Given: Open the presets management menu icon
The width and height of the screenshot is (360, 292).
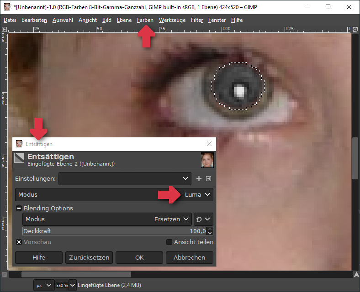Looking at the screenshot, I should pyautogui.click(x=208, y=179).
